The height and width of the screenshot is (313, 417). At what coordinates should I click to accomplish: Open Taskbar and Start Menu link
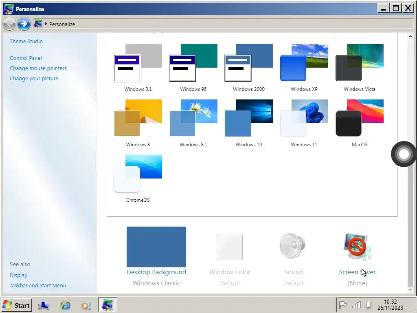pos(38,285)
